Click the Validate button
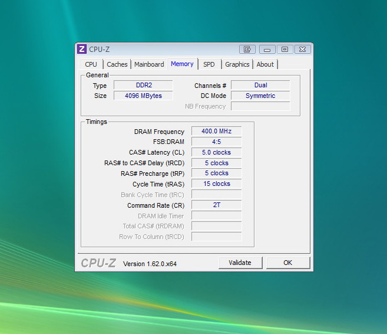The width and height of the screenshot is (387, 334). (240, 263)
